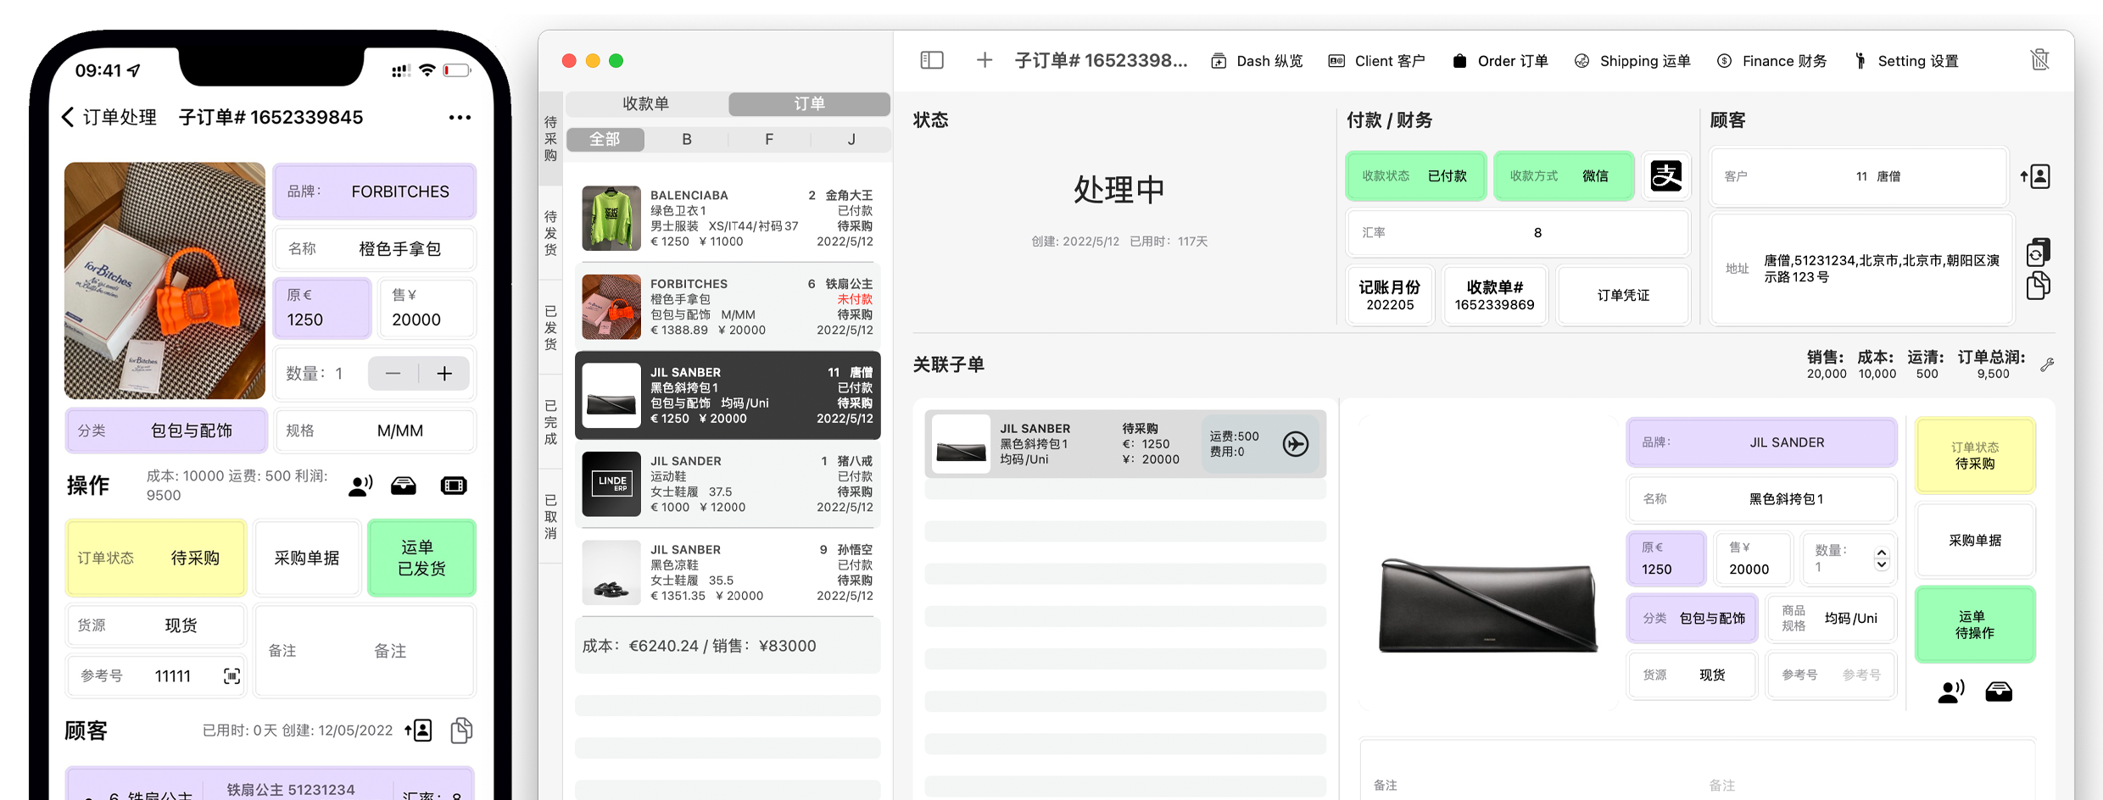This screenshot has height=800, width=2103.
Task: Click the wrench icon beside order profit
Action: point(2047,365)
